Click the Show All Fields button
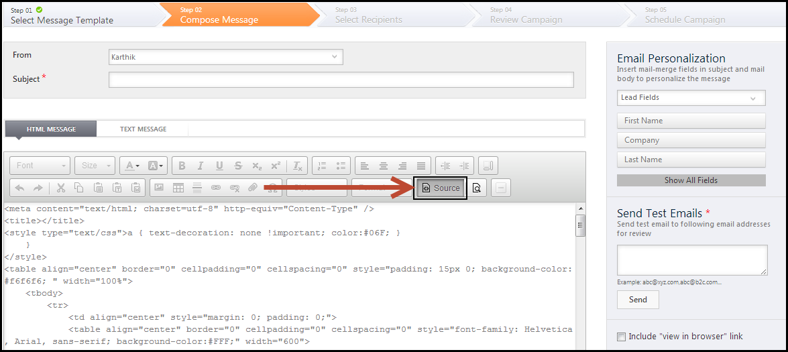 pyautogui.click(x=691, y=180)
